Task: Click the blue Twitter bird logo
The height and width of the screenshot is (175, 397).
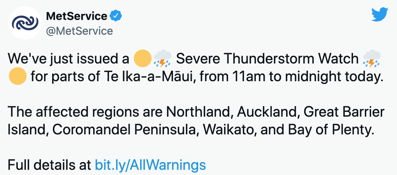Action: 380,14
